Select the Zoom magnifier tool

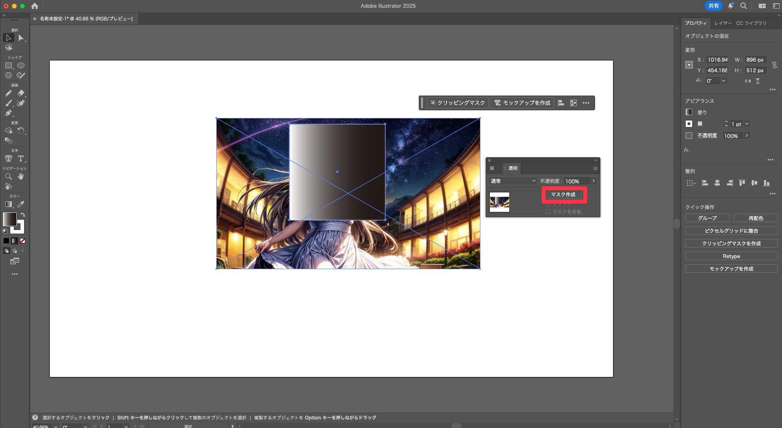point(9,176)
